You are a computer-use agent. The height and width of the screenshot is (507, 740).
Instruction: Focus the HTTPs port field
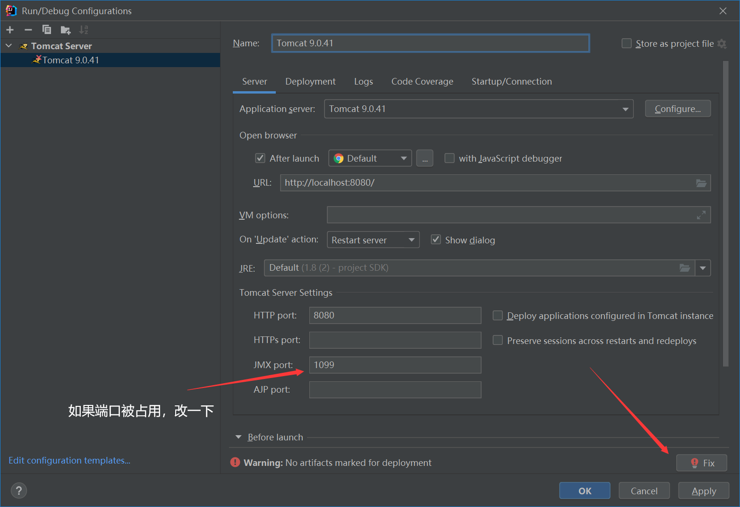point(395,340)
